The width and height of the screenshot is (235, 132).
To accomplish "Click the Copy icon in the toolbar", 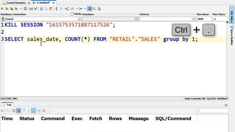I will point(46,9).
